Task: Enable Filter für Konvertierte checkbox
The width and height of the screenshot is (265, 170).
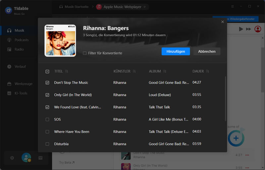Action: point(85,53)
